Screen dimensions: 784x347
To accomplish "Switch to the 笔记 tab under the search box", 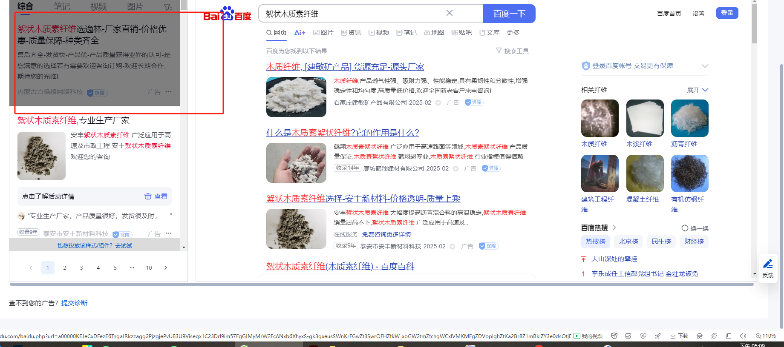I will click(x=406, y=33).
